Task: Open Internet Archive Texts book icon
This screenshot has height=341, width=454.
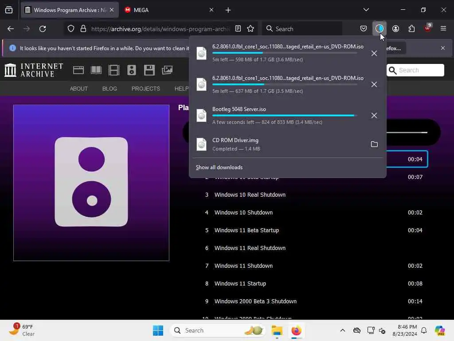Action: (96, 70)
